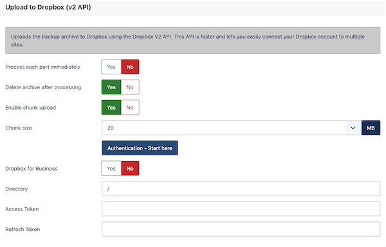The image size is (386, 247).
Task: Click the Access Token label
Action: pyautogui.click(x=22, y=209)
